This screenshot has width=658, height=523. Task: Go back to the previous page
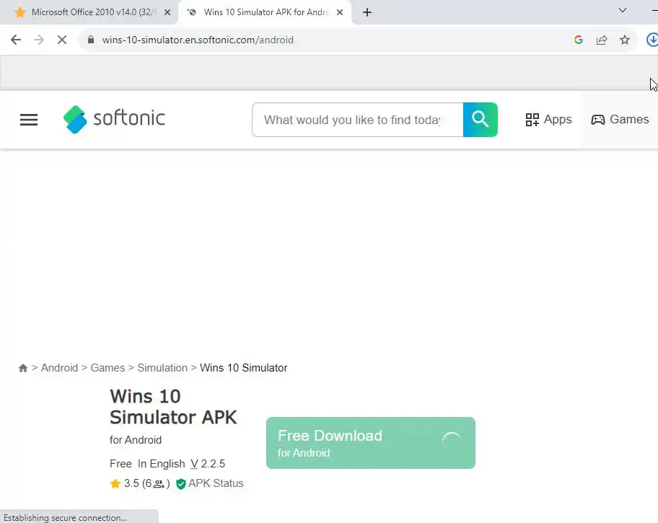(x=16, y=40)
